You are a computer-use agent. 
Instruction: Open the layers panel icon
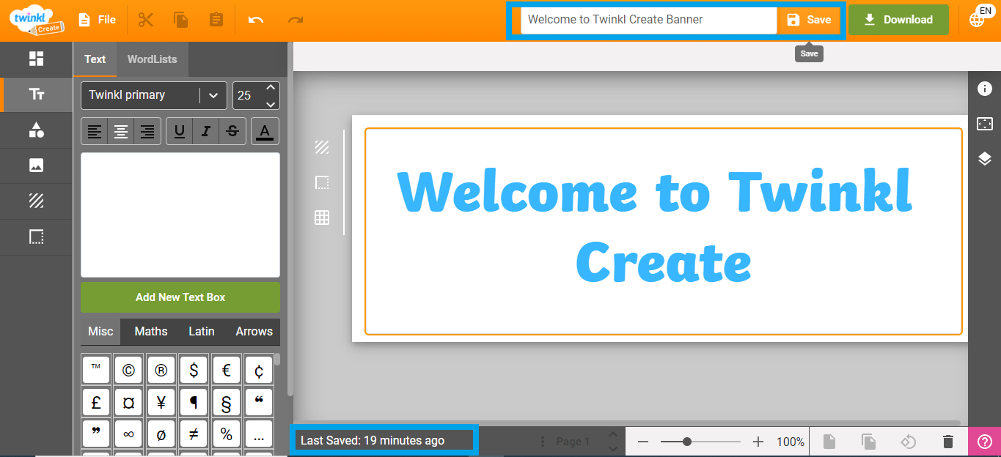985,159
